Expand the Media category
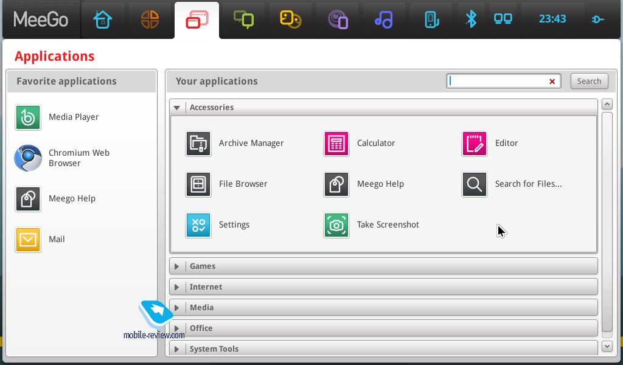623x365 pixels. [383, 307]
